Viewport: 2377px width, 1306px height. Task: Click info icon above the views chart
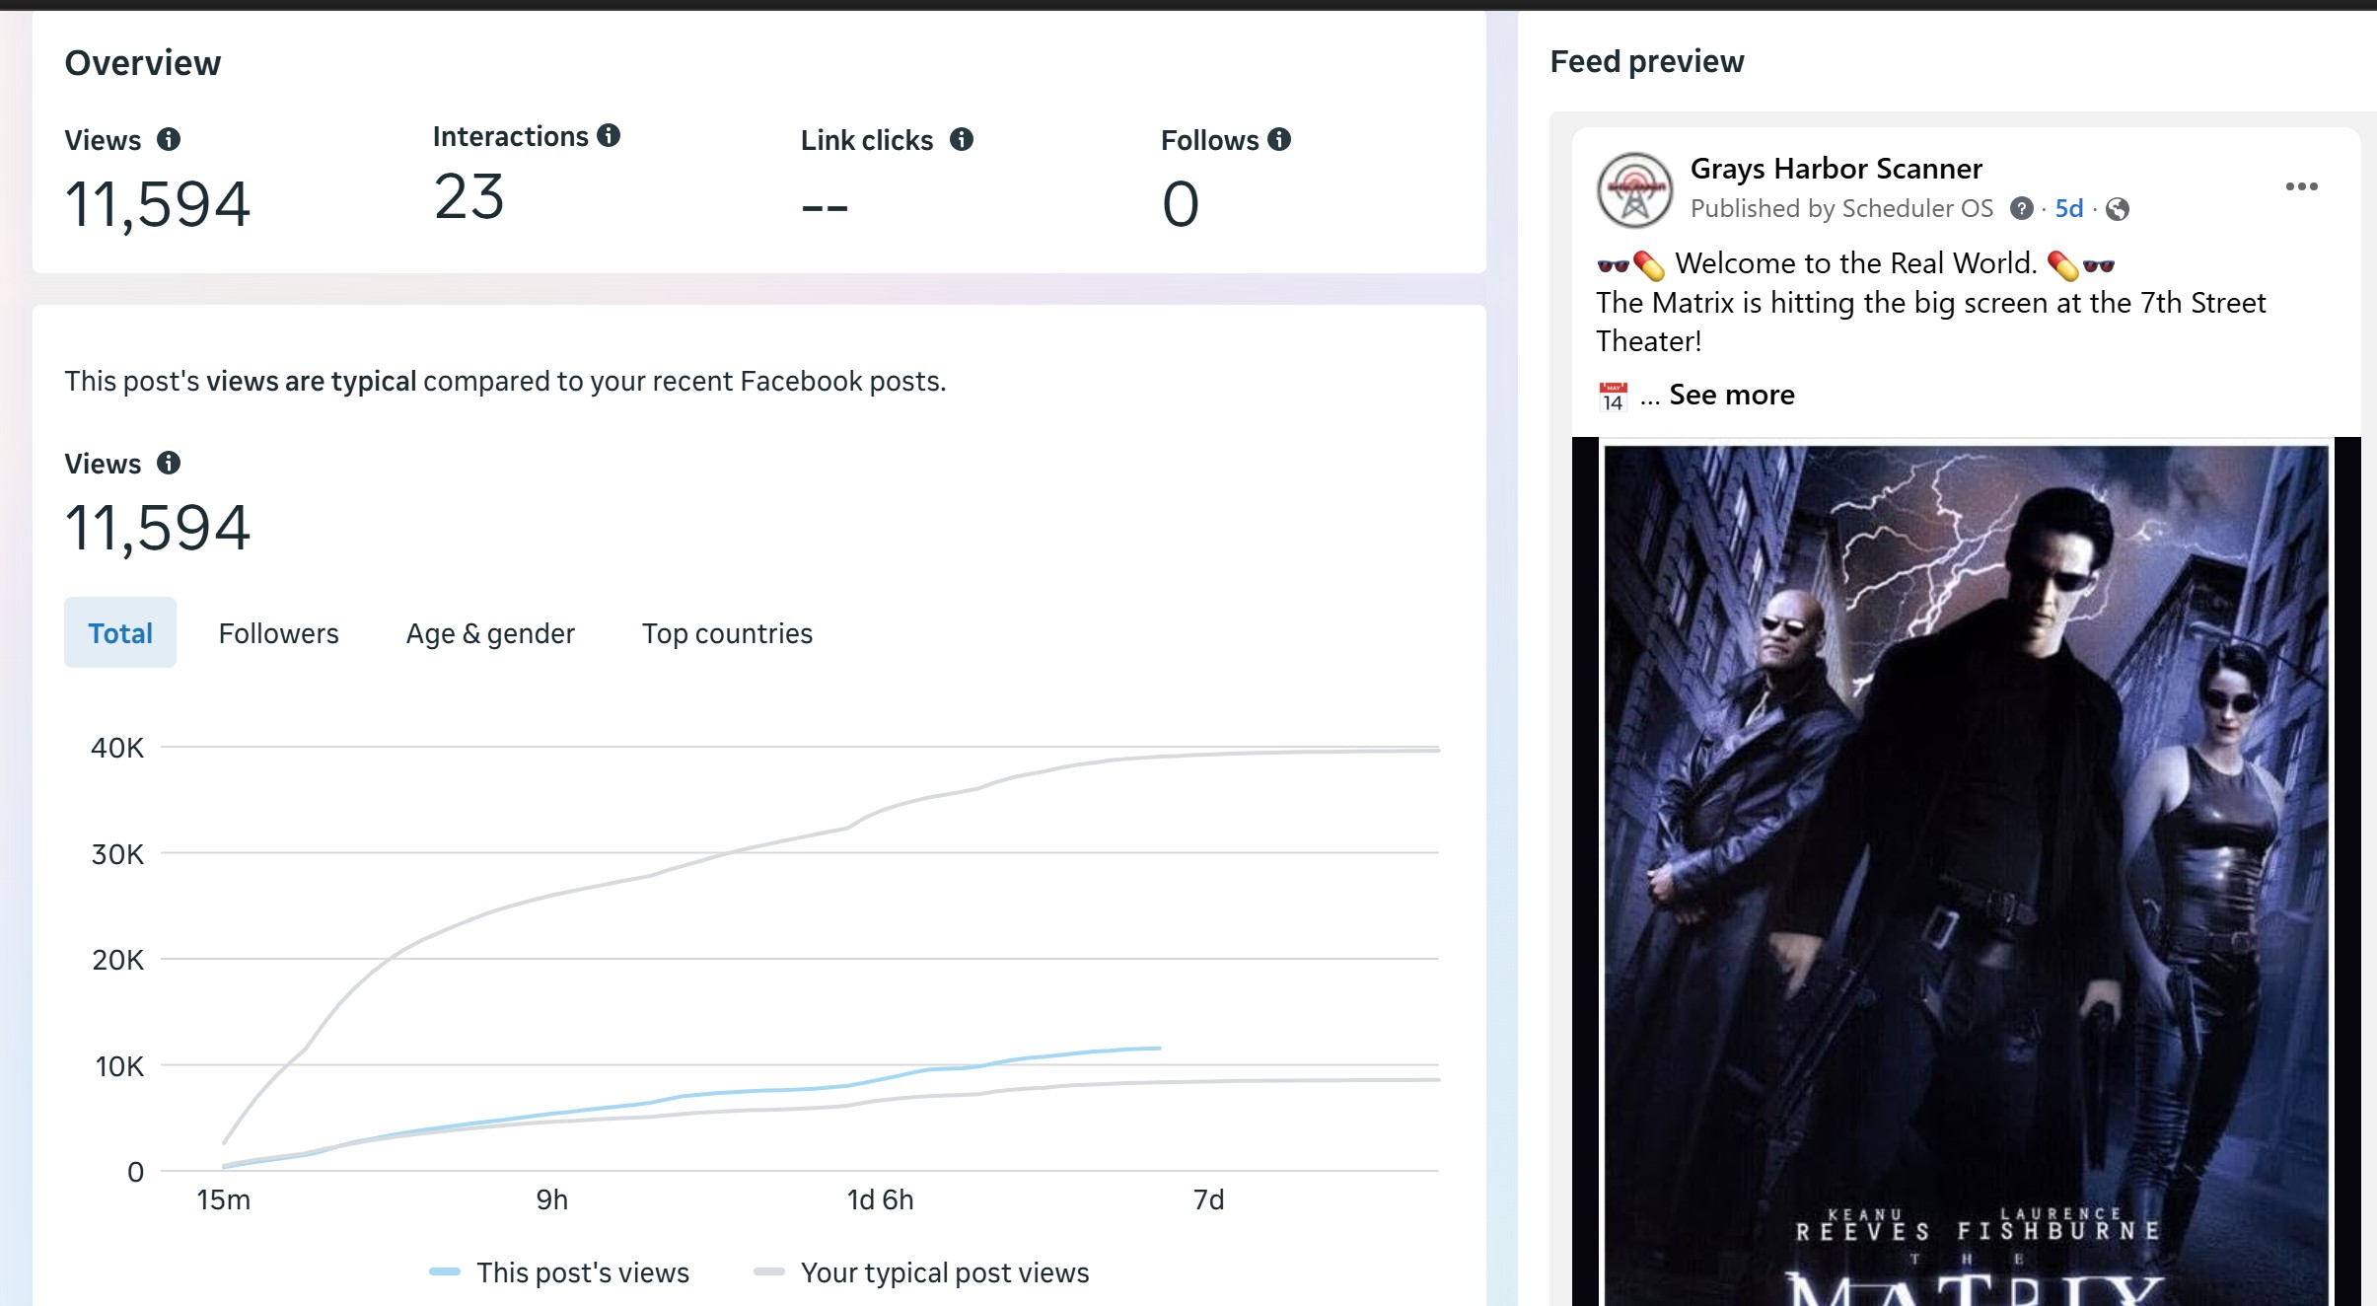click(169, 463)
